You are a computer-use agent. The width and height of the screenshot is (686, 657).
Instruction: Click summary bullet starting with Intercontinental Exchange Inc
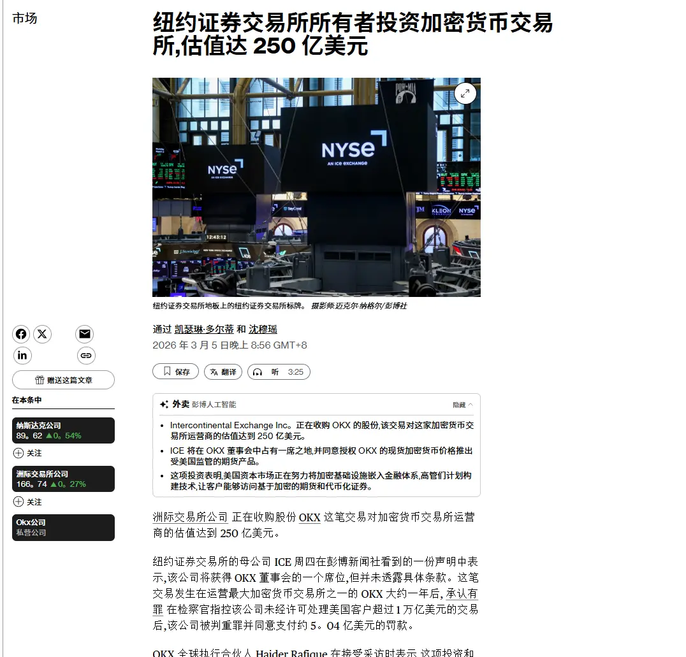pyautogui.click(x=322, y=430)
